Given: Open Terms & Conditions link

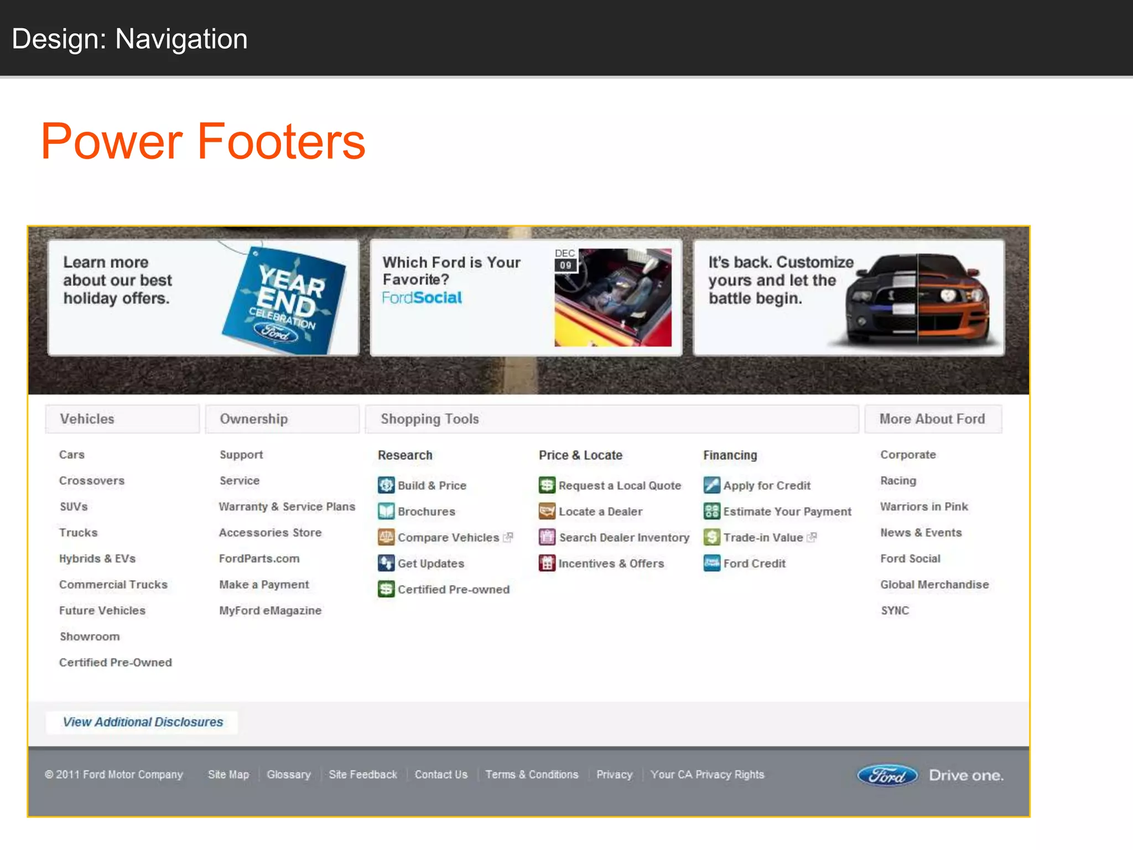Looking at the screenshot, I should [x=532, y=775].
